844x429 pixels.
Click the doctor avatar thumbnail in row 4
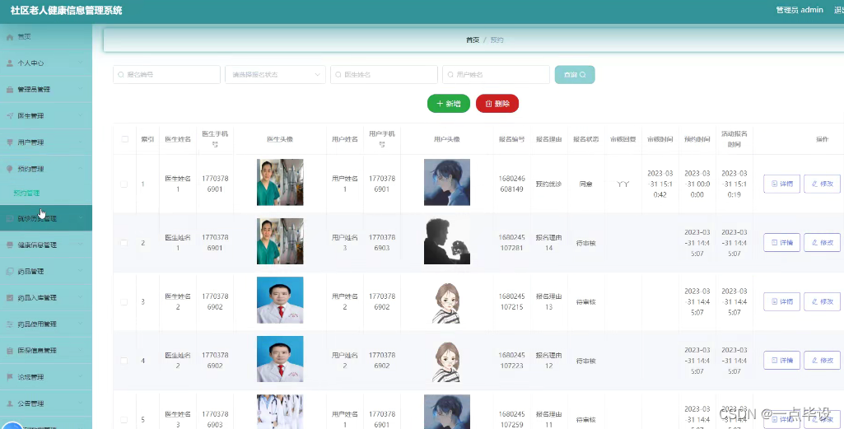[x=280, y=359]
